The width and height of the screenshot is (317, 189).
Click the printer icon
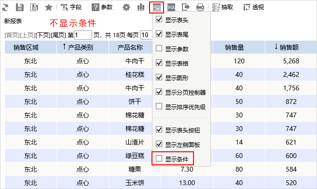coord(200,8)
